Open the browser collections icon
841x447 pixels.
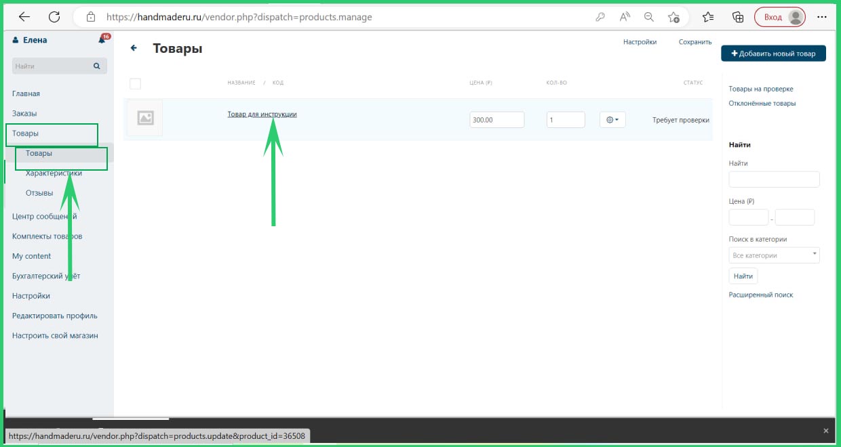738,17
